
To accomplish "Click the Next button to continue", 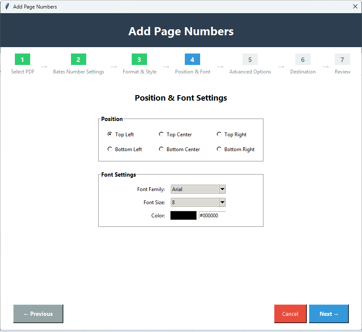I will tap(328, 313).
